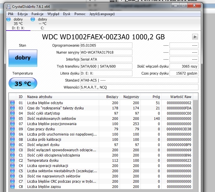This screenshot has height=192, width=215.
Task: Click the 35 °C temperature indicator
Action: (x=23, y=83)
